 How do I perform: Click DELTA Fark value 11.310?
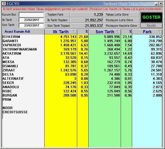[156, 74]
